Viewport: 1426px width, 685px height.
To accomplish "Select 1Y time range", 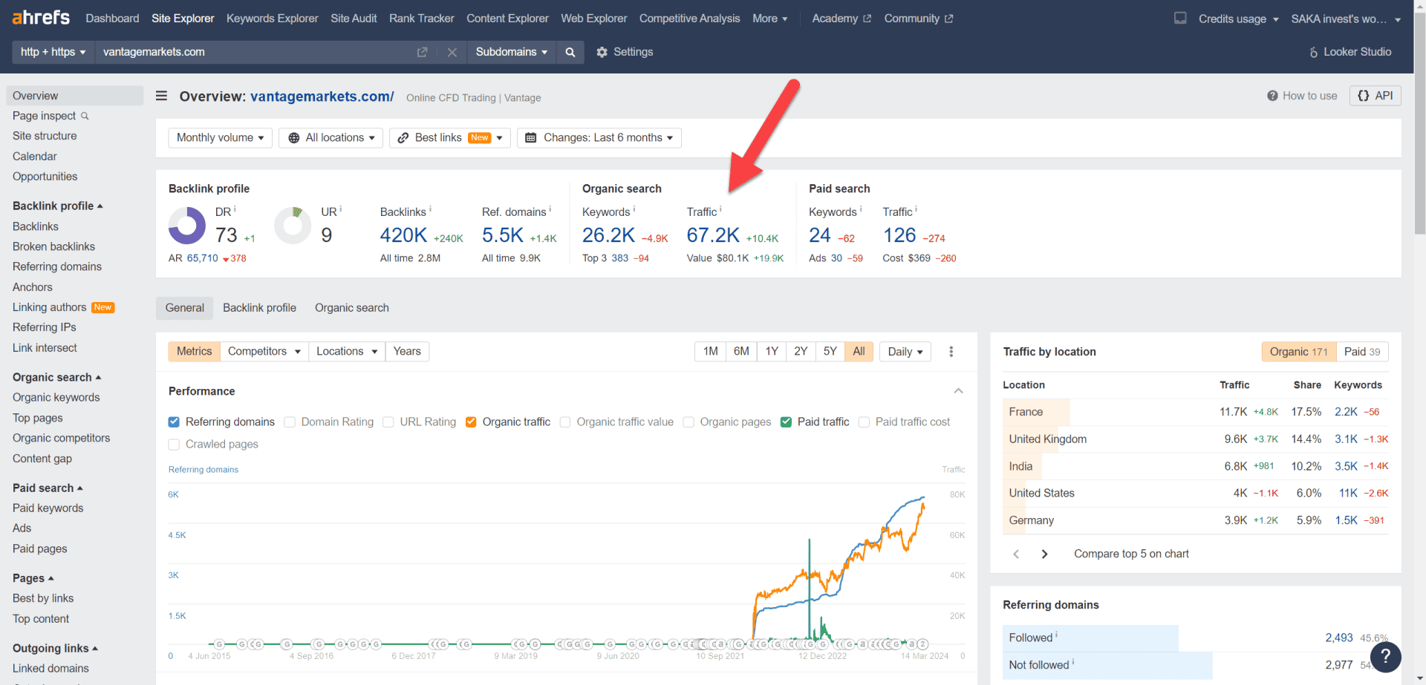I will click(772, 352).
